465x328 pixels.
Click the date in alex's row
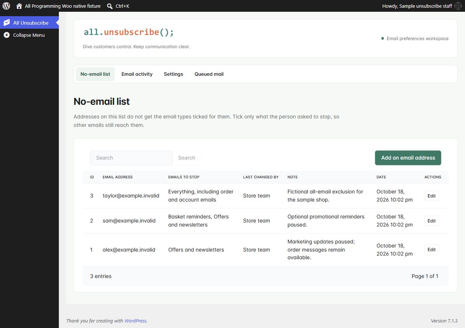394,250
